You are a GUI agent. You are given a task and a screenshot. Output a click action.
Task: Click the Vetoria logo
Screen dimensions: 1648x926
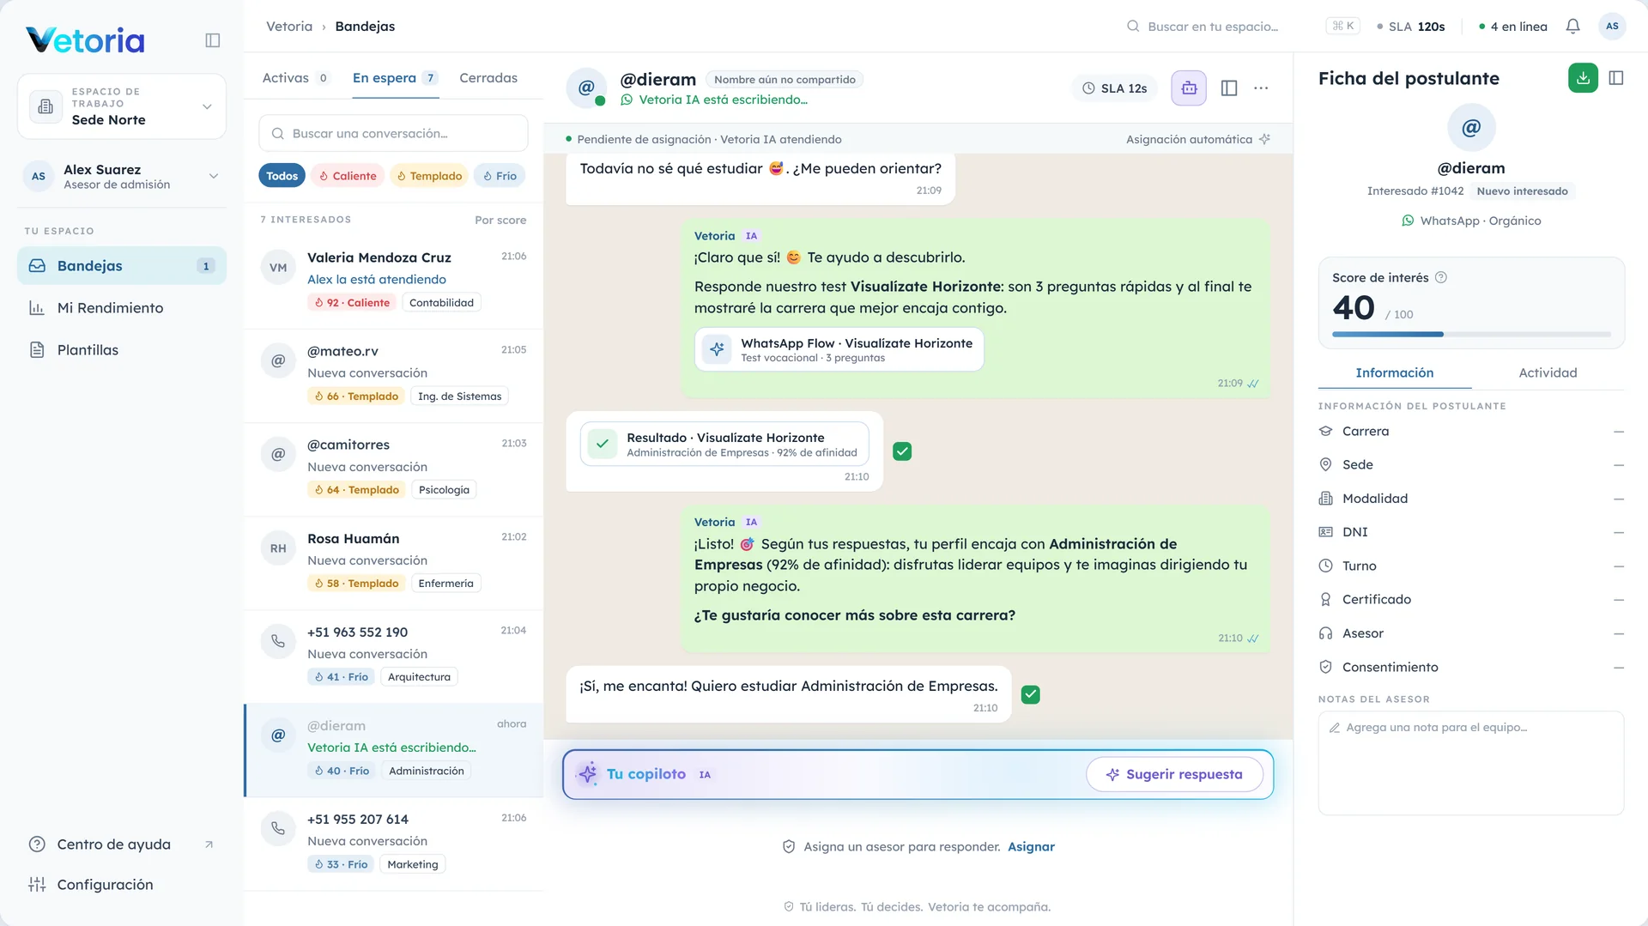tap(85, 40)
